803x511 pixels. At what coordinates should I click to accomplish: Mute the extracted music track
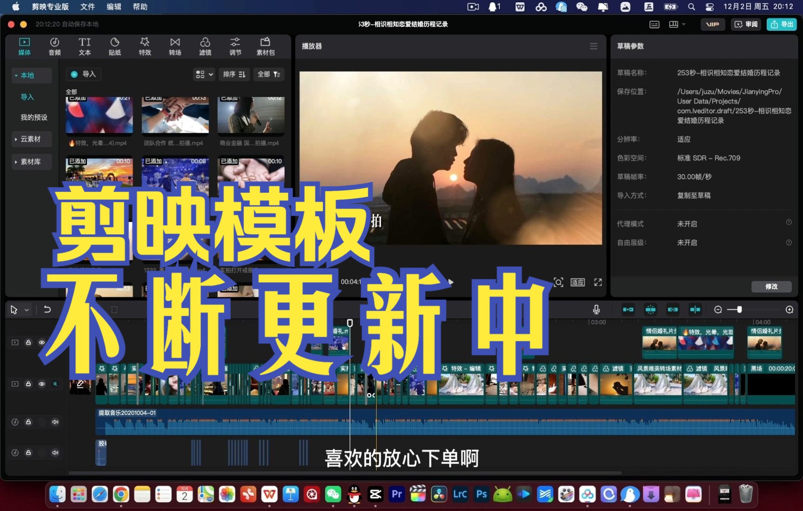[x=55, y=422]
